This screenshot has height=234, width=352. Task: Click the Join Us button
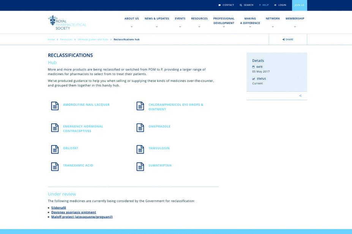pos(299,5)
